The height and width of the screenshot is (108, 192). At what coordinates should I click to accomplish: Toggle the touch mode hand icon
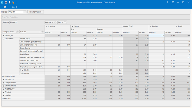13,2
